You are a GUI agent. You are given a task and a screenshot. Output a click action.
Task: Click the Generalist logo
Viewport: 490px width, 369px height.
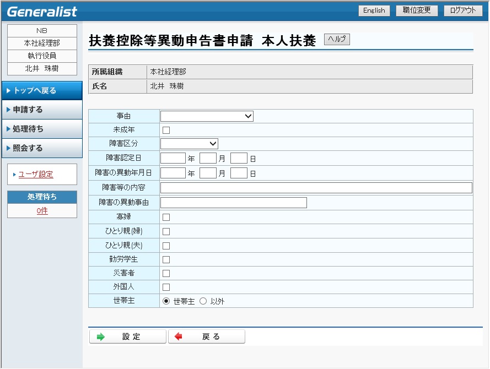(x=42, y=12)
